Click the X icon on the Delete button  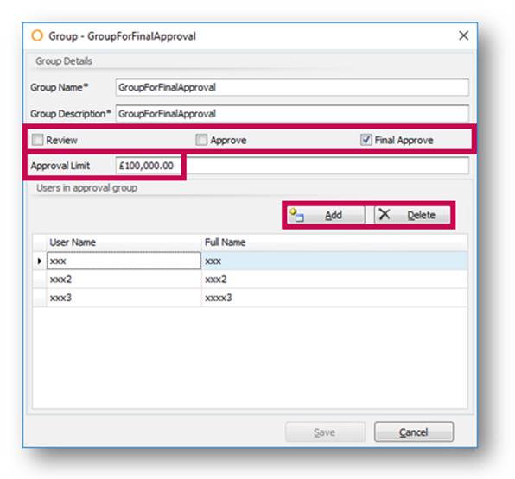[x=385, y=214]
